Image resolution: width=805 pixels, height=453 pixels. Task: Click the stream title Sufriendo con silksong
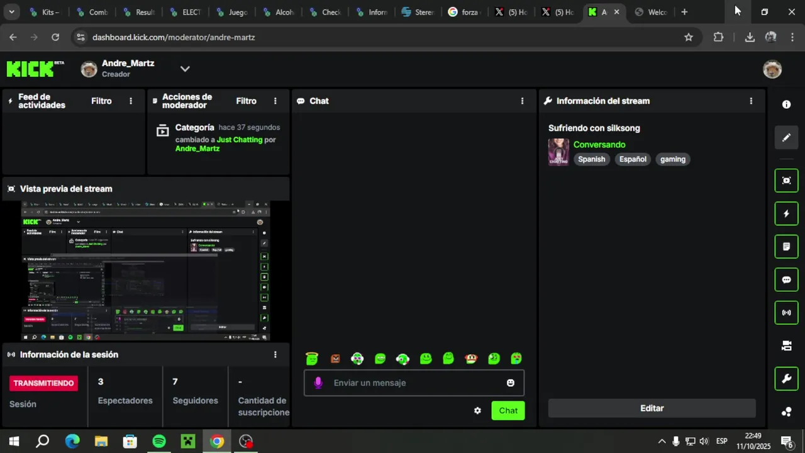(x=594, y=128)
